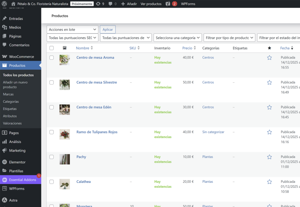
Task: Open the Pachy product thumbnail
Action: (65, 159)
